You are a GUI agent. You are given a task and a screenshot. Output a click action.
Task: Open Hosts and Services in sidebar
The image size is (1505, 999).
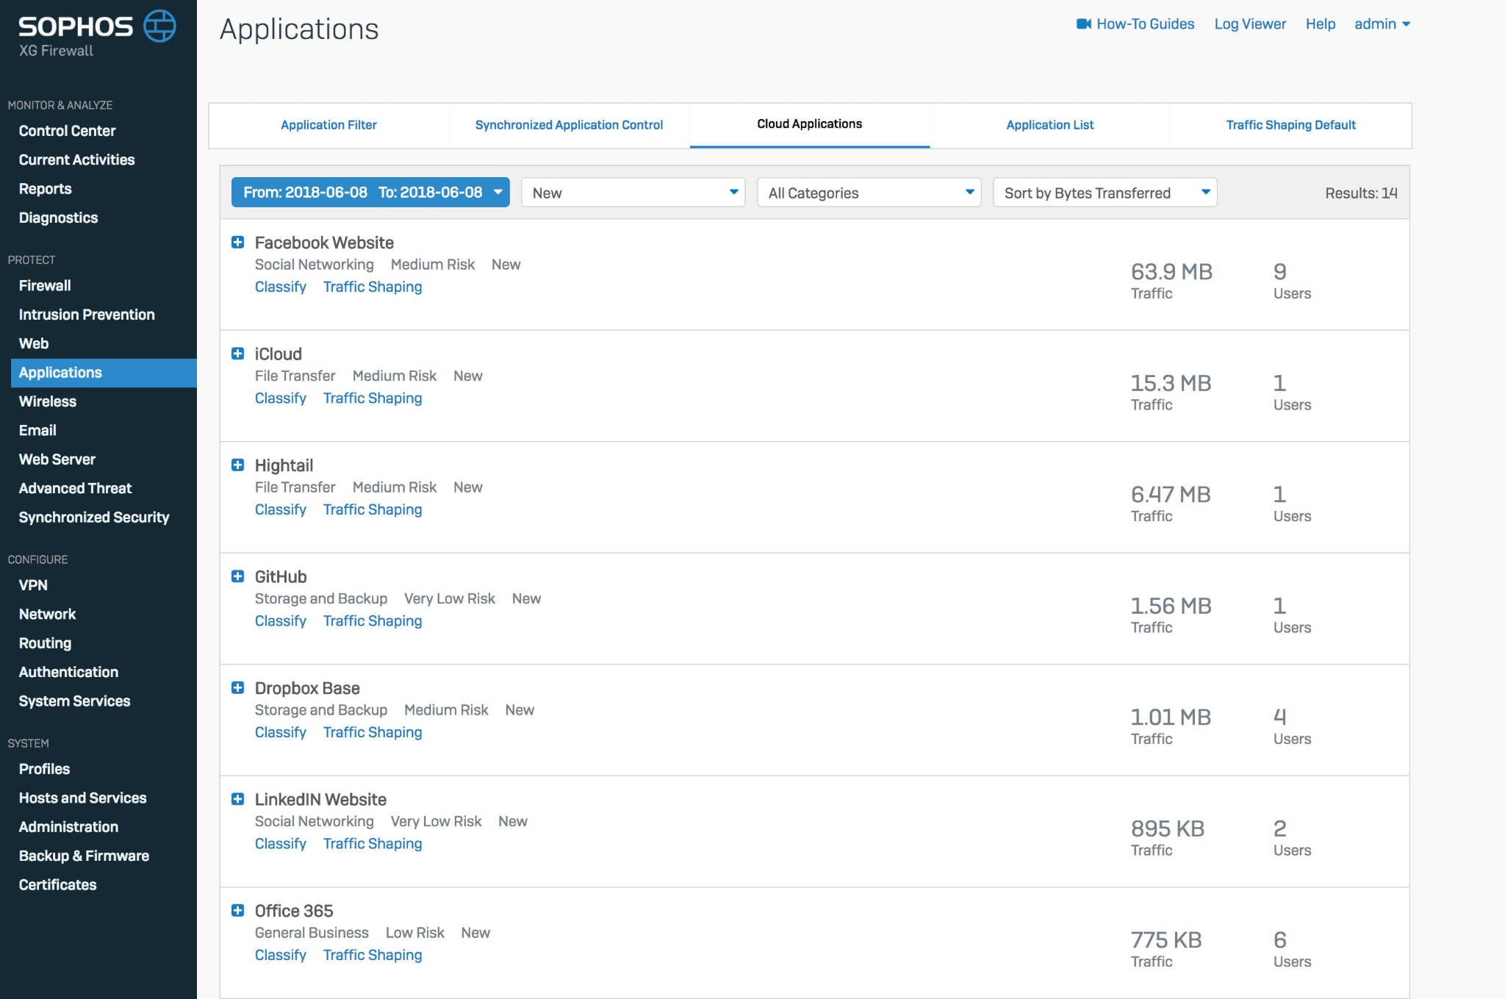coord(83,798)
